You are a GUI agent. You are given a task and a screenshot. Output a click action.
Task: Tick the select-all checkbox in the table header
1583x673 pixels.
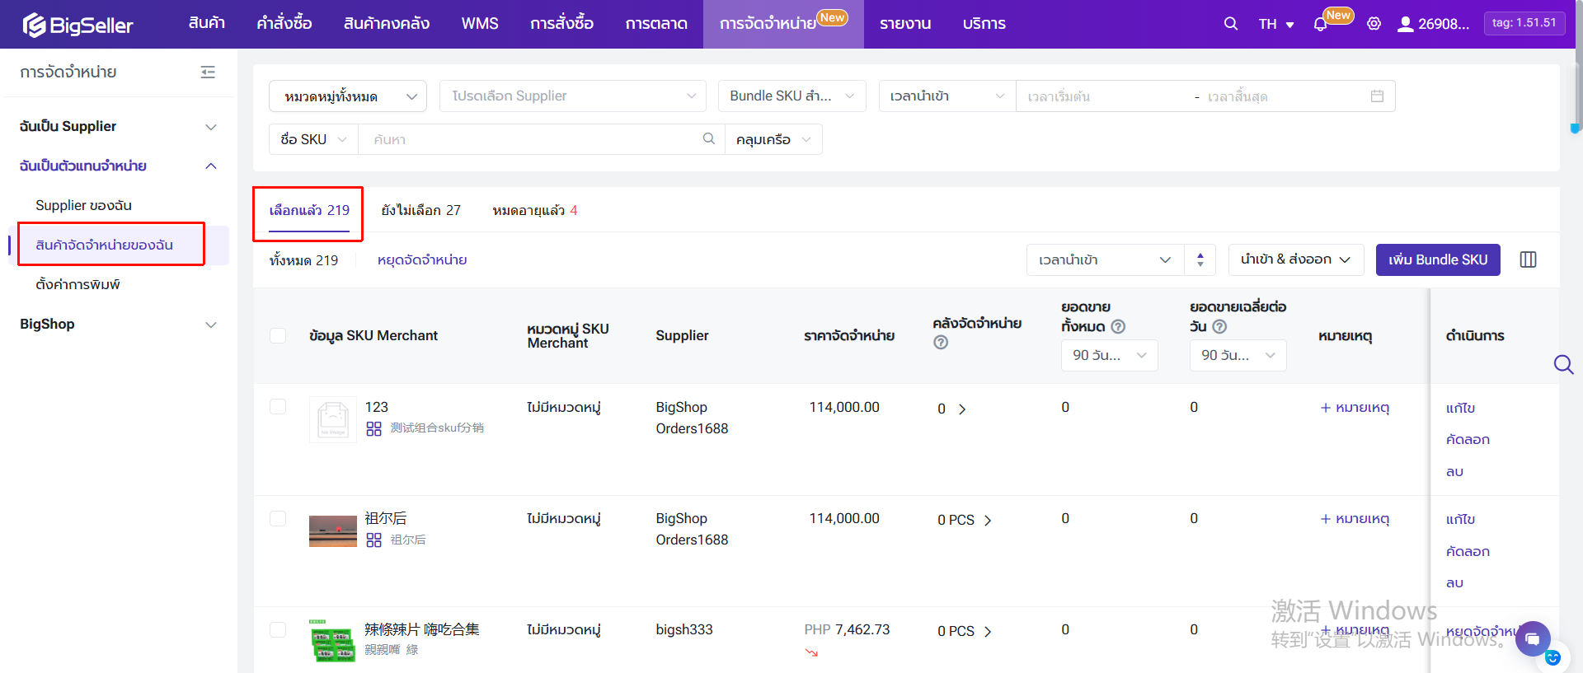point(278,335)
